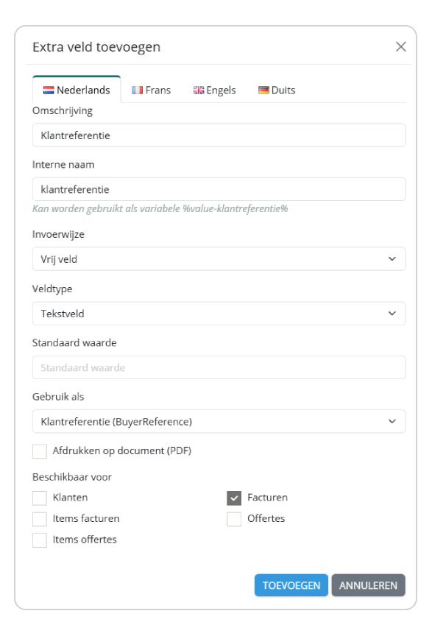The height and width of the screenshot is (636, 432).
Task: Open the Duits language tab
Action: (x=277, y=90)
